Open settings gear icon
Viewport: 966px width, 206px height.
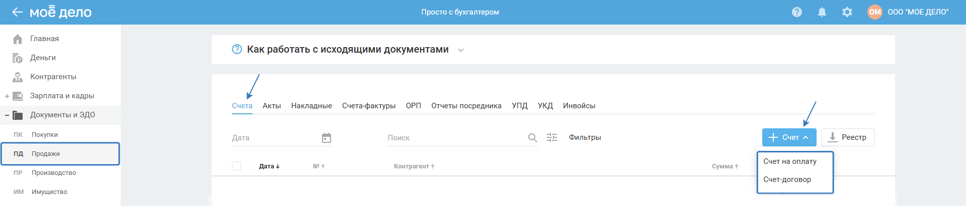(847, 12)
